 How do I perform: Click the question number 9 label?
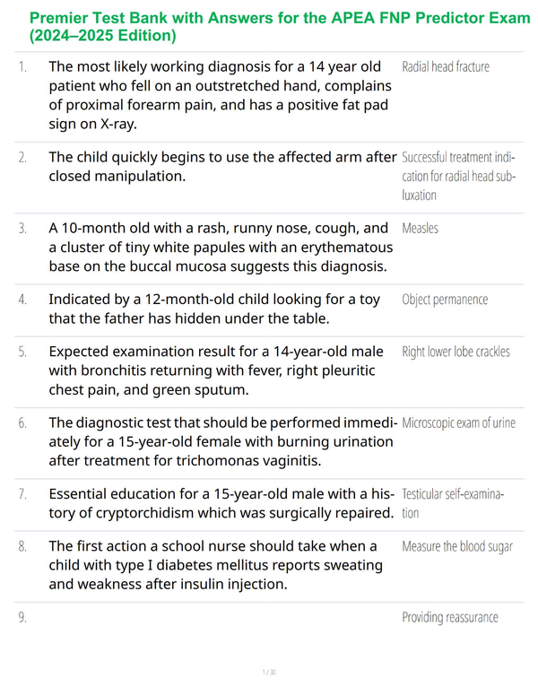tap(22, 617)
